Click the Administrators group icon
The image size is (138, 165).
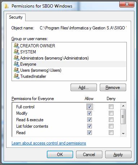click(17, 58)
